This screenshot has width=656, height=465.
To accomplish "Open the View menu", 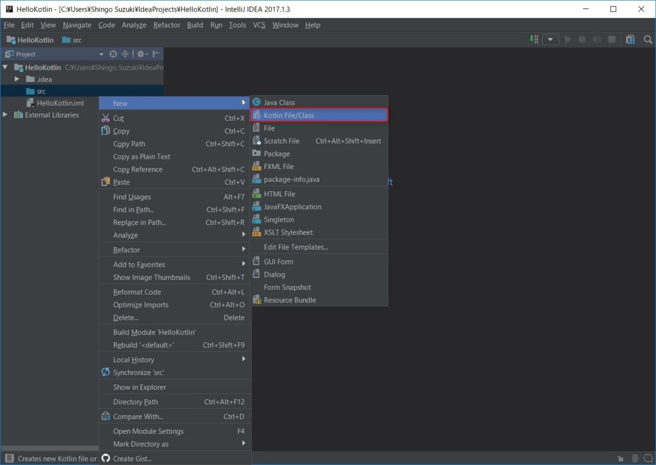I will [48, 25].
